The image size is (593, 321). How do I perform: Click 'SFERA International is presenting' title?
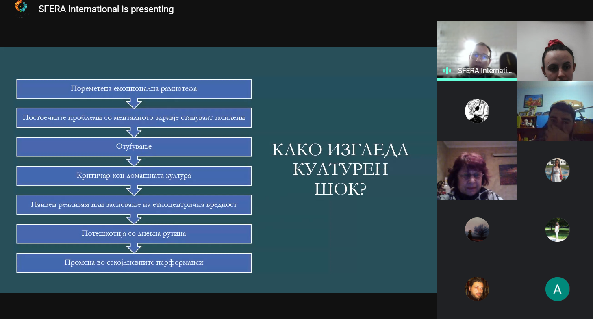point(106,9)
